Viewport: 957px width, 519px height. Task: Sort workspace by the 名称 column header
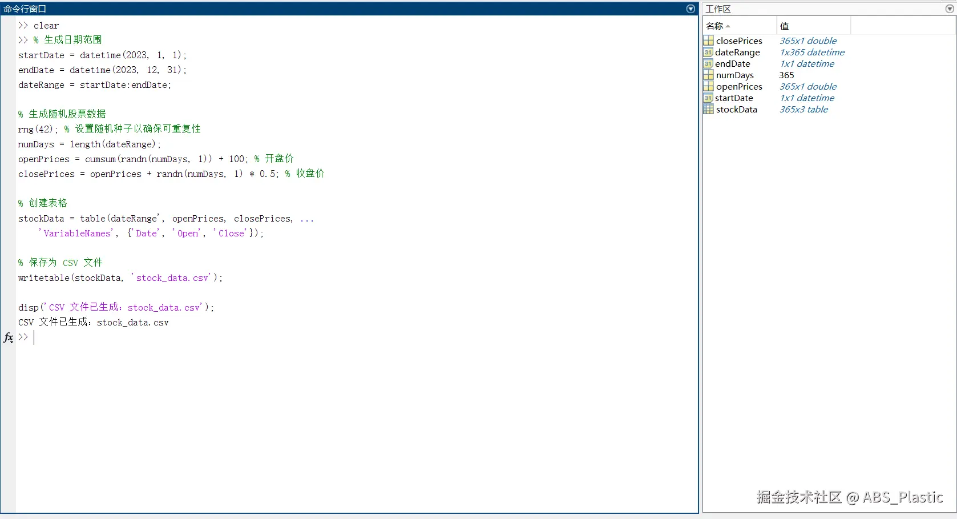coord(740,26)
